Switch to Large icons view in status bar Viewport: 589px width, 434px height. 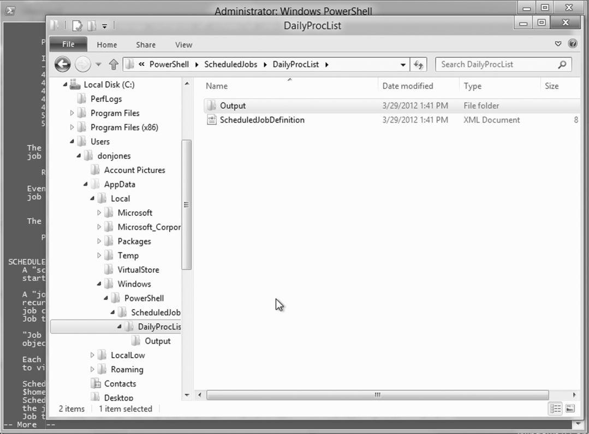pyautogui.click(x=570, y=408)
